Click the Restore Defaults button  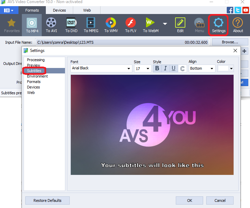point(47,200)
